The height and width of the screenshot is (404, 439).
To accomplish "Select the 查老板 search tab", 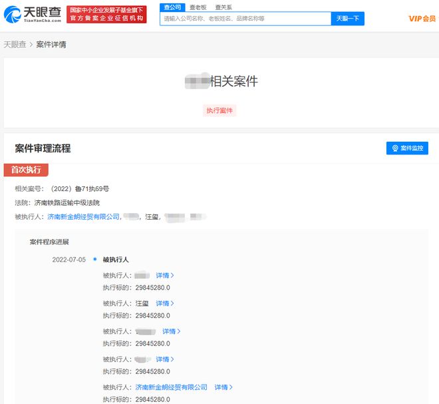I will (x=198, y=7).
